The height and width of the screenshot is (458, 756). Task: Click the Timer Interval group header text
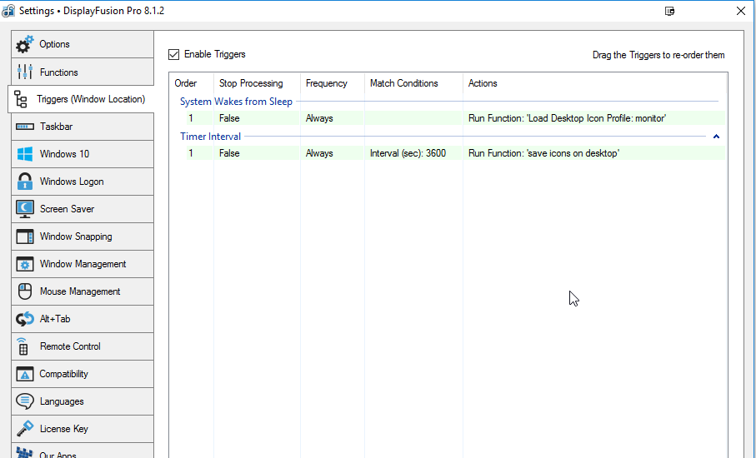(210, 137)
